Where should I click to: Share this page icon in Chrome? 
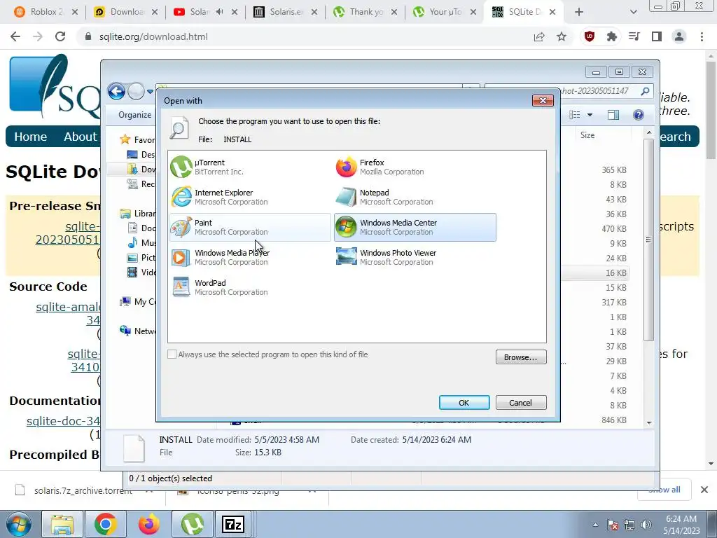point(539,36)
